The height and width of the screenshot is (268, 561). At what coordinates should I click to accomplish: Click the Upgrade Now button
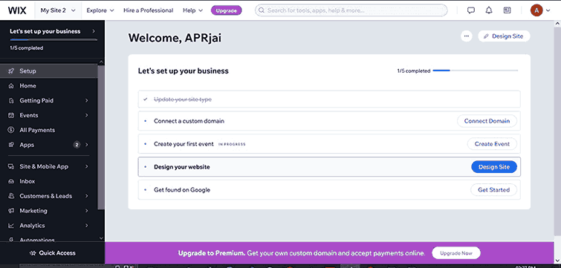(x=456, y=253)
